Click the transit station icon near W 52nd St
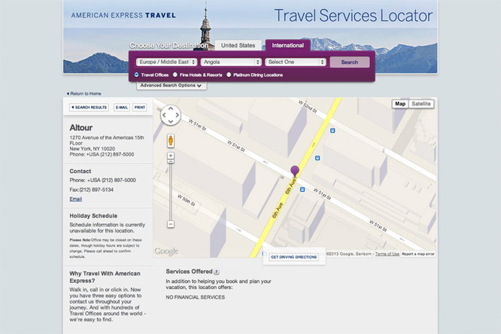This screenshot has height=334, width=501. pyautogui.click(x=332, y=130)
